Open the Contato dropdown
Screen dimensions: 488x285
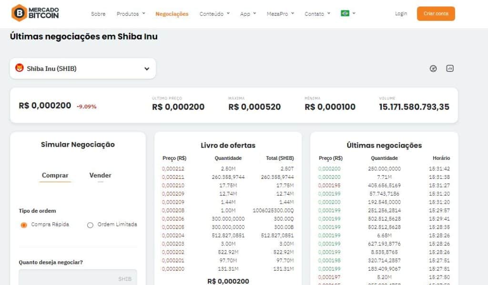pos(317,14)
